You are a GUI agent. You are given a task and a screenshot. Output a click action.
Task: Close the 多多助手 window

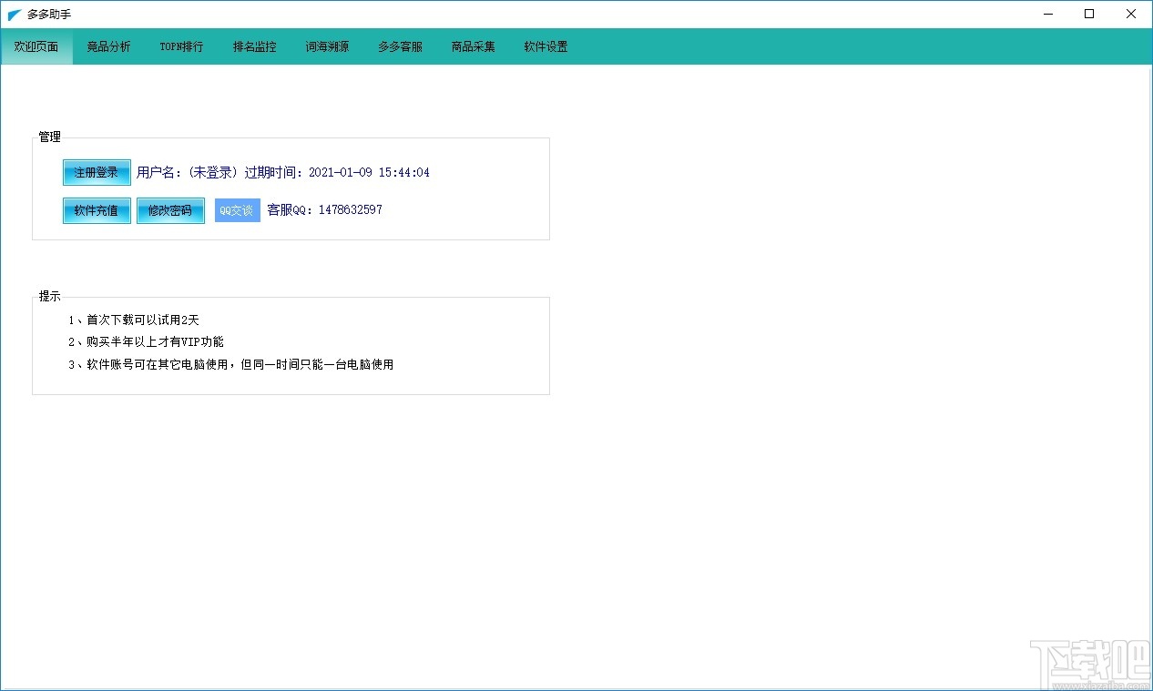pyautogui.click(x=1131, y=14)
